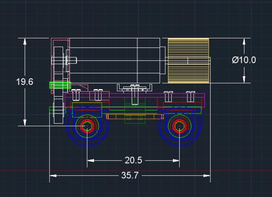
Task: Select the yellow hatched roller
Action: coord(188,61)
